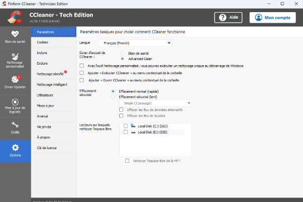Enable Effacement sécurisé (lent) option

click(113, 97)
